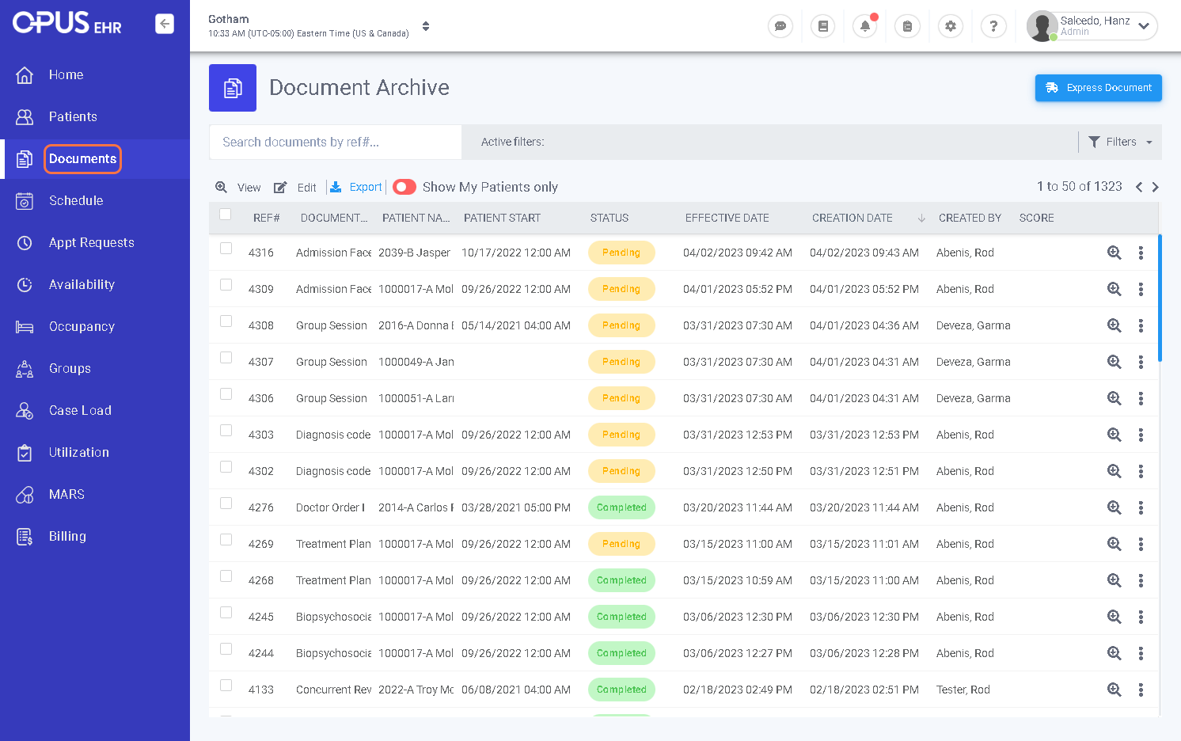
Task: Click the search documents by ref# field
Action: (x=336, y=142)
